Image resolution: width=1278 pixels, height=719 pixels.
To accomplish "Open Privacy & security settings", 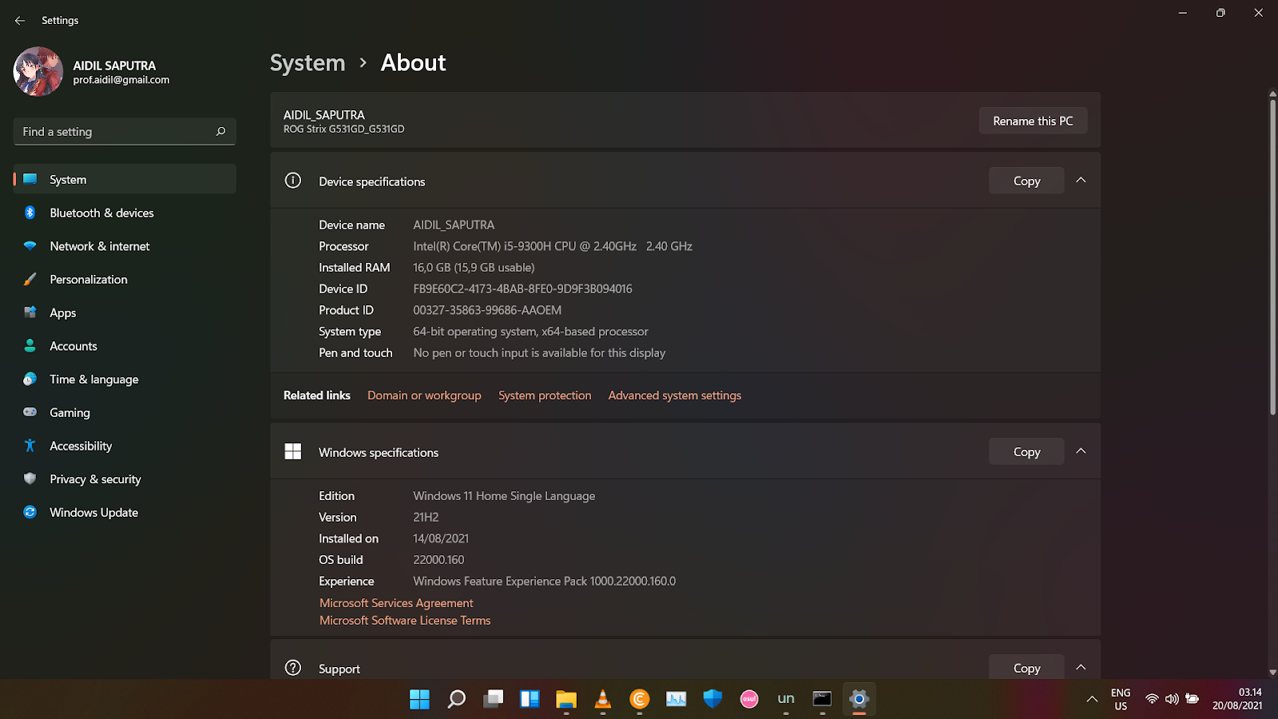I will point(125,479).
